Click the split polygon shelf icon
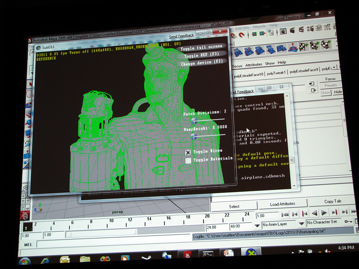The width and height of the screenshot is (359, 269). coord(249,51)
